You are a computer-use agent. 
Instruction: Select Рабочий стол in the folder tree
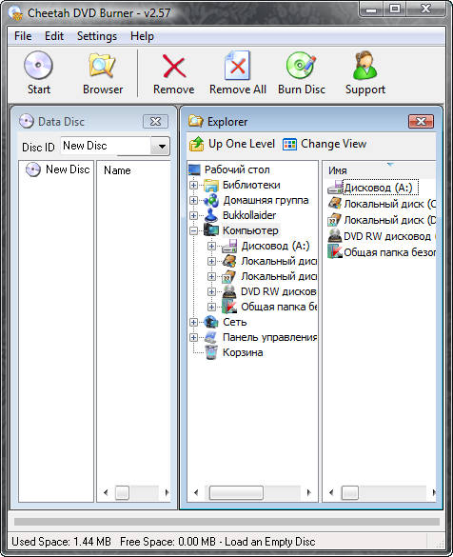click(x=237, y=169)
